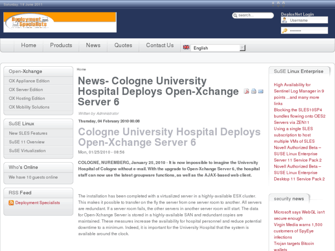The width and height of the screenshot is (335, 251).
Task: Open the Deployment Specialists RSS feed link
Action: coord(38,203)
